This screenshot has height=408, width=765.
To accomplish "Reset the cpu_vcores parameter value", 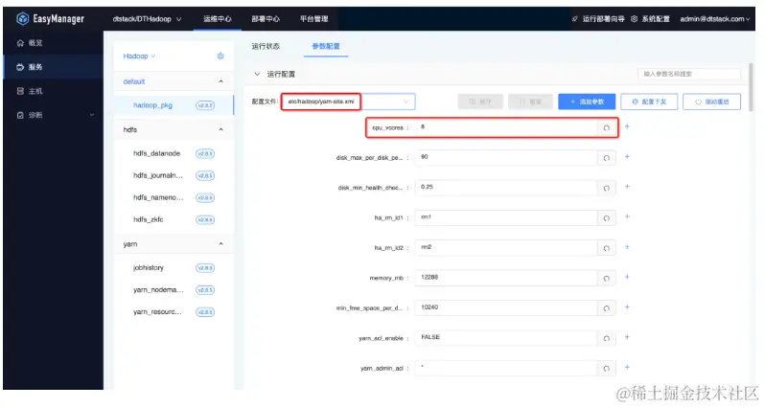I will [x=607, y=127].
